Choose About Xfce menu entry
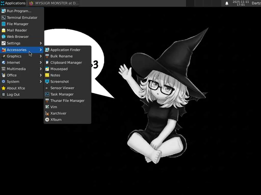Screen dimensions: 261x195 tap(22, 88)
